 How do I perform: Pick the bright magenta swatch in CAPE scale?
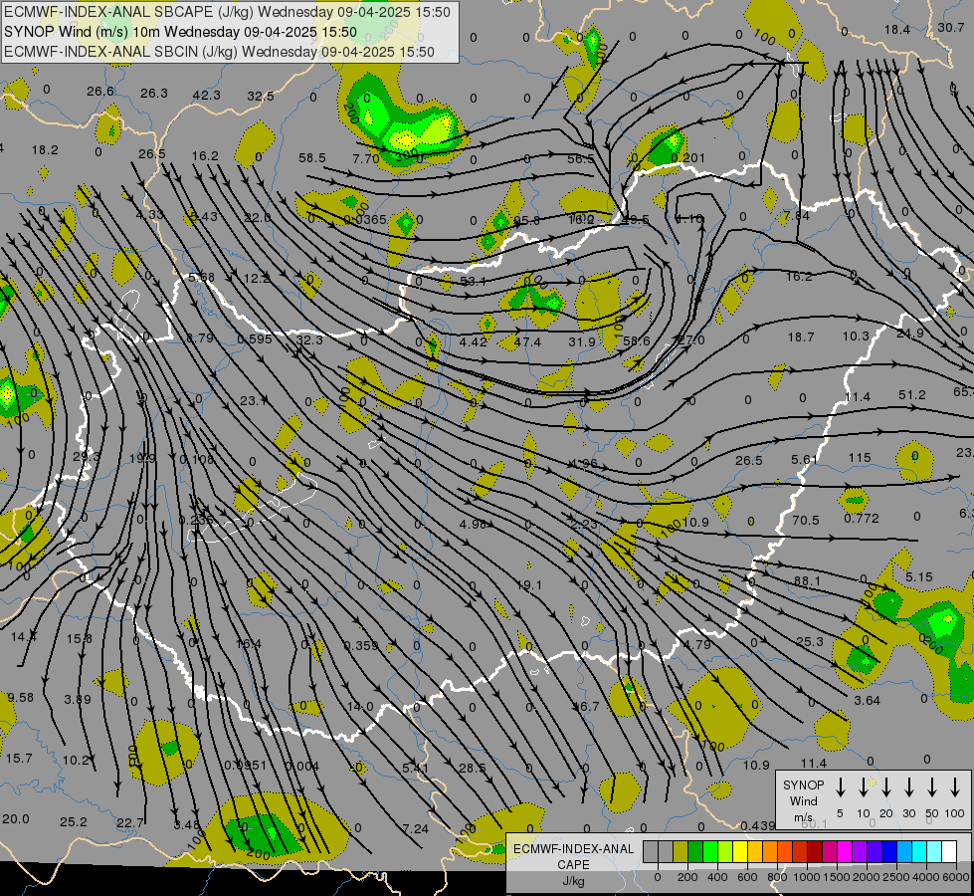point(845,851)
